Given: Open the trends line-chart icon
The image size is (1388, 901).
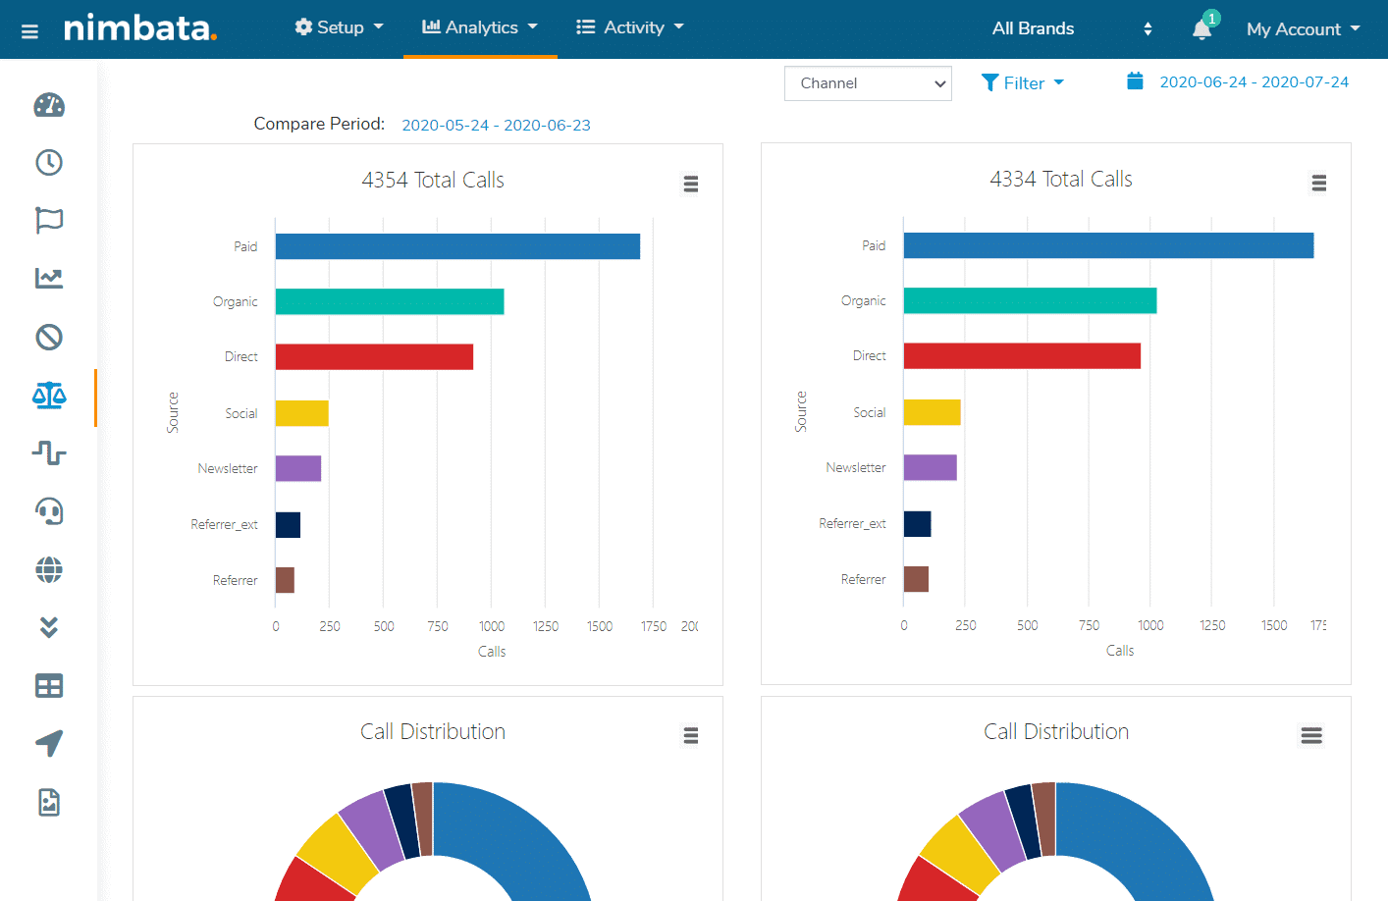Looking at the screenshot, I should 49,278.
